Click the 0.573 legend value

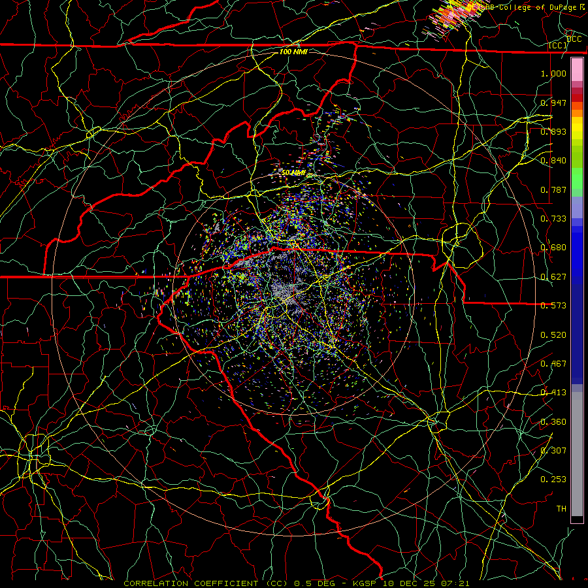pos(553,306)
